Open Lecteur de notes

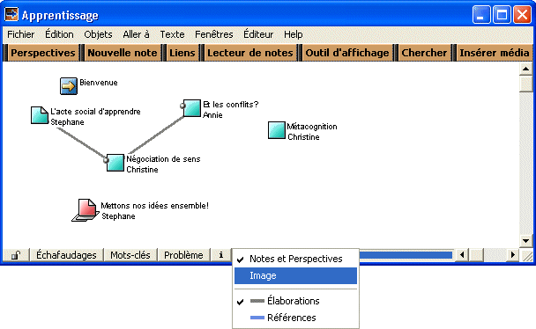coord(250,53)
